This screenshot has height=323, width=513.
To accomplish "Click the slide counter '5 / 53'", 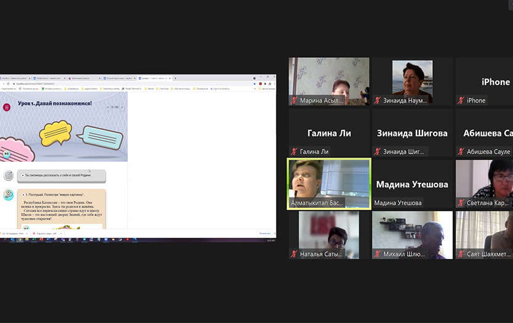I will point(115,107).
